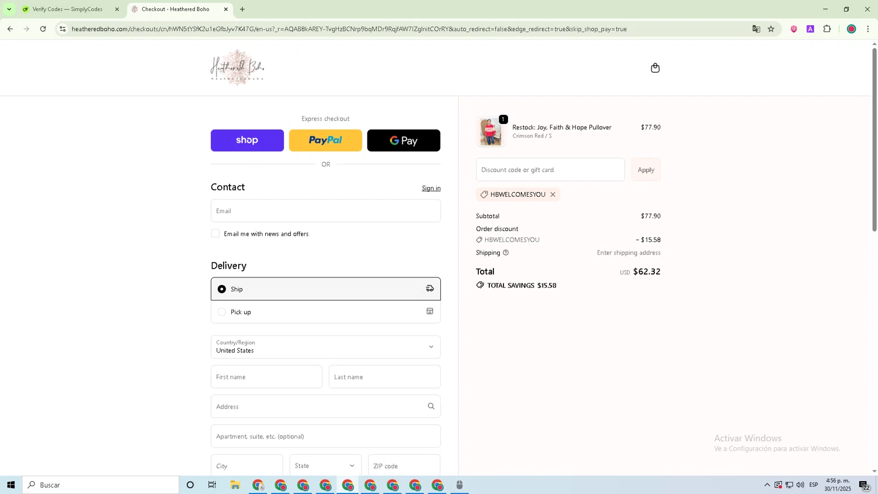This screenshot has width=878, height=494.
Task: Open Windows Start menu
Action: pyautogui.click(x=11, y=485)
